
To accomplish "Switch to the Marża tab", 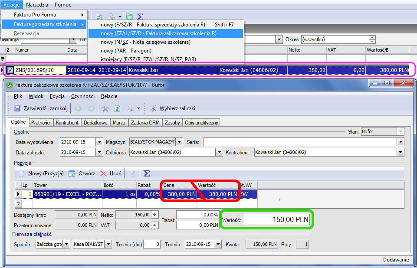I will [x=119, y=123].
